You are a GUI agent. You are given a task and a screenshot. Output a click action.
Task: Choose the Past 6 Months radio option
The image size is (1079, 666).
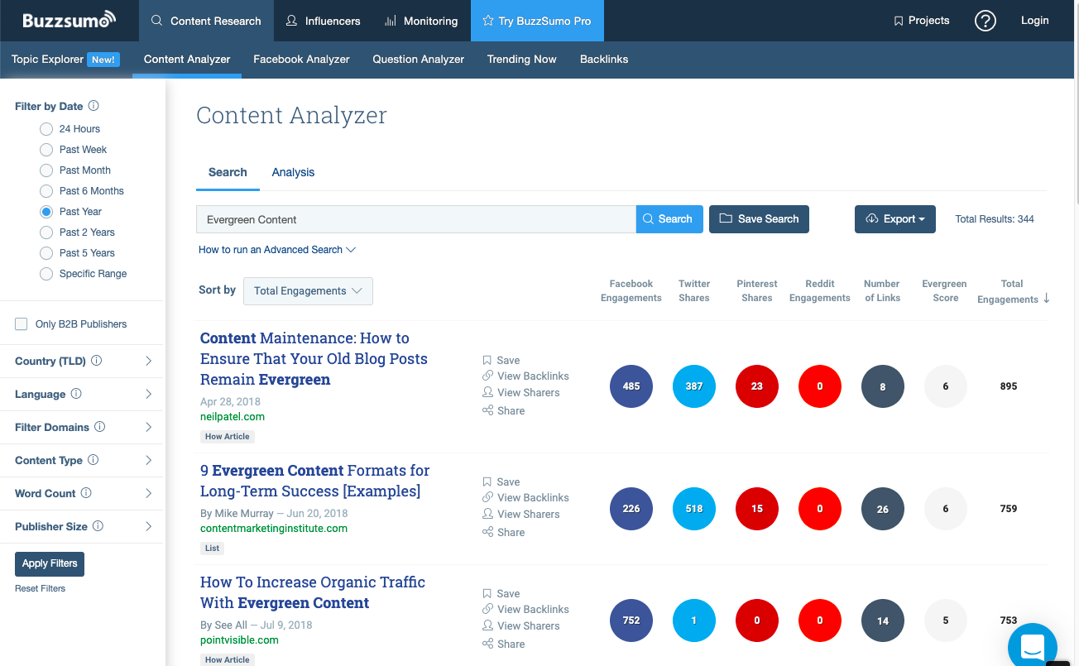(46, 191)
